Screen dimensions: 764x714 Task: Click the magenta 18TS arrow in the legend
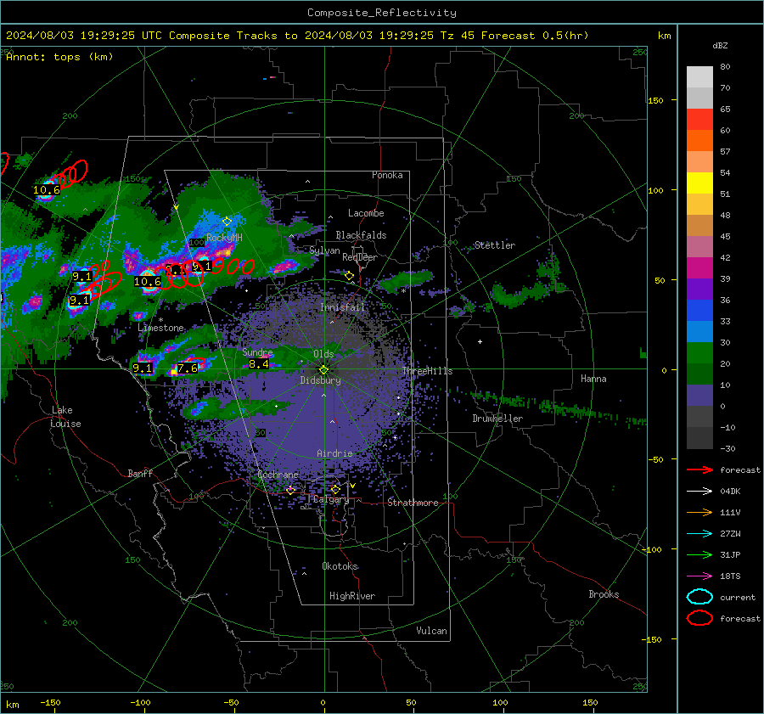click(x=699, y=576)
